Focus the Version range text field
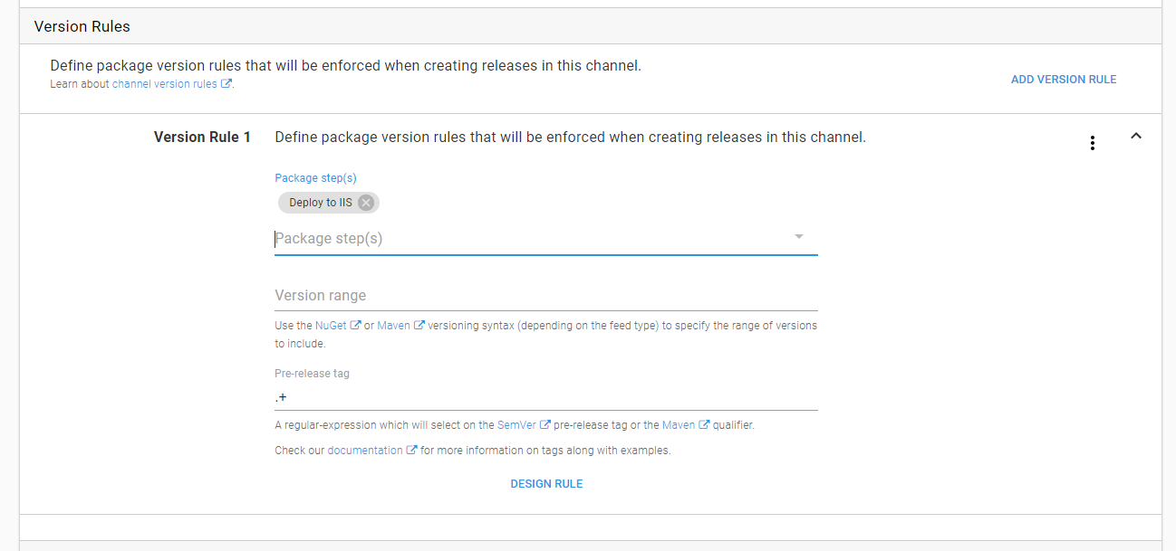The image size is (1176, 551). click(545, 296)
